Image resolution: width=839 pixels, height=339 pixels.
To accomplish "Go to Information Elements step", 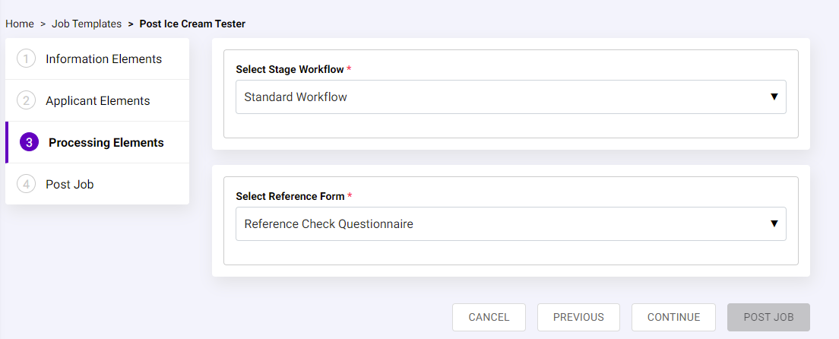I will (x=97, y=59).
